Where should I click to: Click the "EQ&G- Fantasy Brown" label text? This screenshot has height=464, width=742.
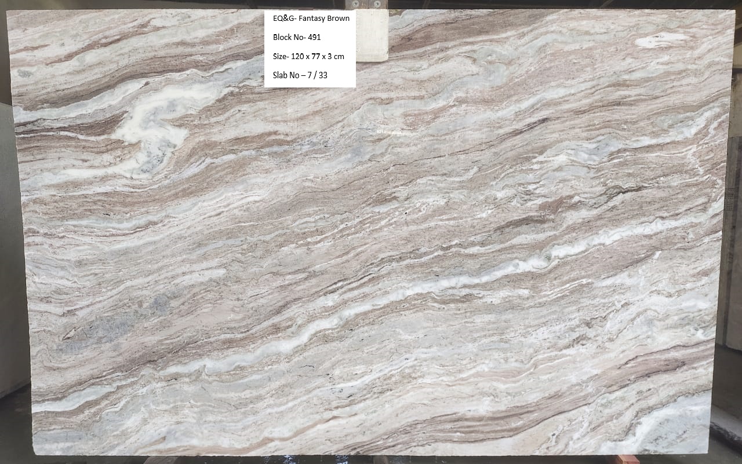click(x=311, y=19)
